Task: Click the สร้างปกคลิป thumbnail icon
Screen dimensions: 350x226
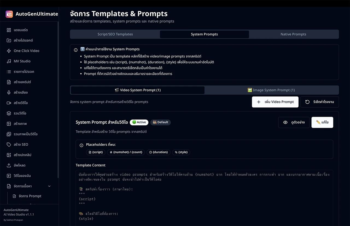Action: tap(9, 155)
